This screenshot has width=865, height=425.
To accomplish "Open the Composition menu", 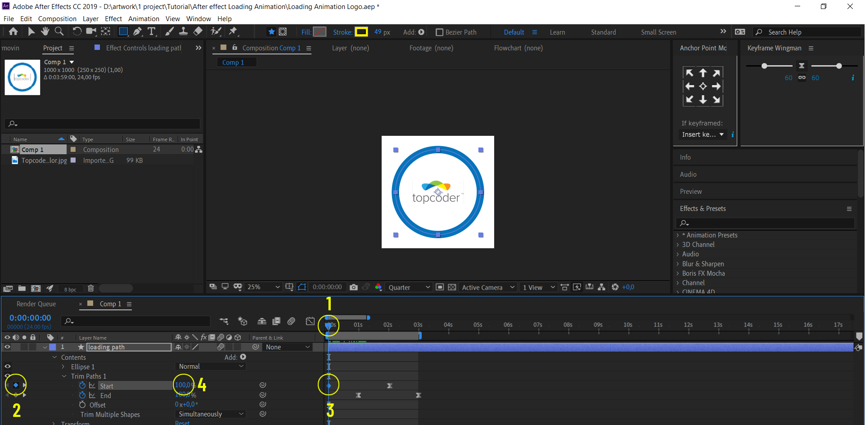I will point(57,19).
